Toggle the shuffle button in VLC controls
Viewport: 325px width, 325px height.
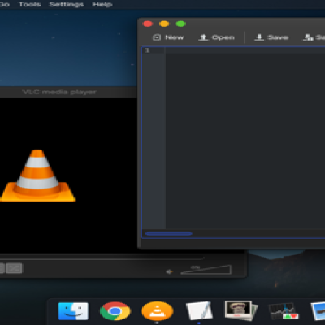pos(15,268)
